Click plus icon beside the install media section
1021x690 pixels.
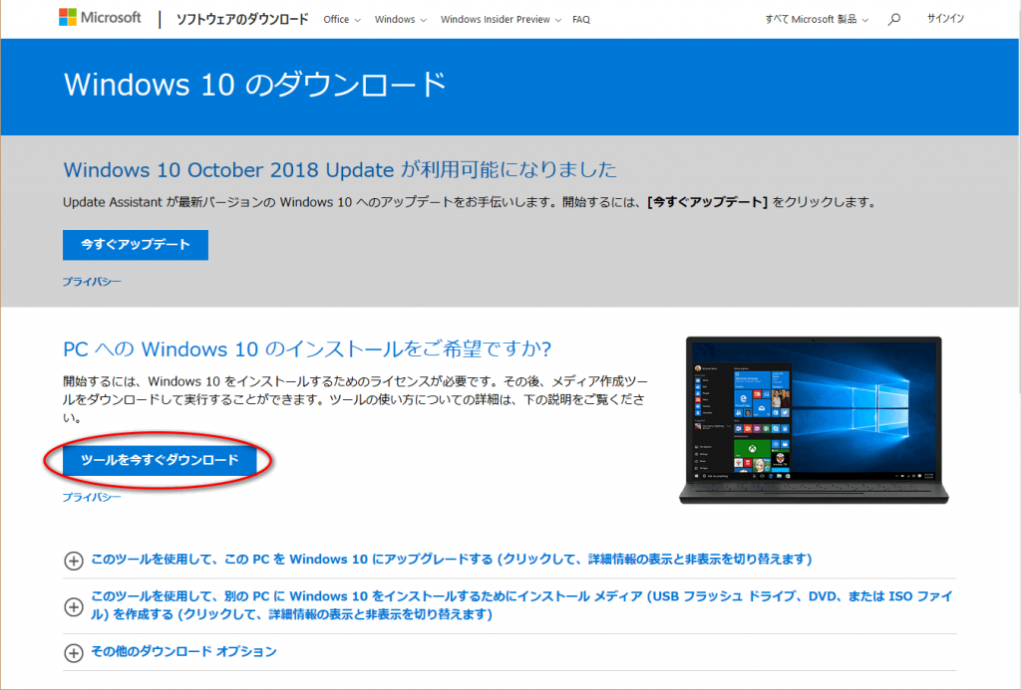point(73,606)
